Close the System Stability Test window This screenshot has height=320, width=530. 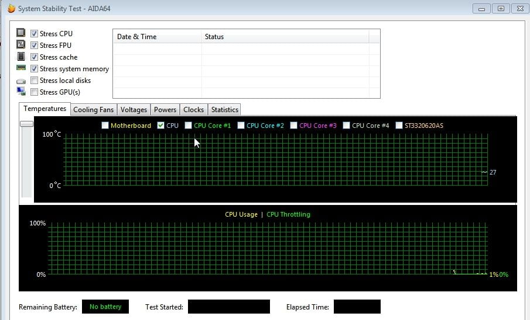coord(520,8)
